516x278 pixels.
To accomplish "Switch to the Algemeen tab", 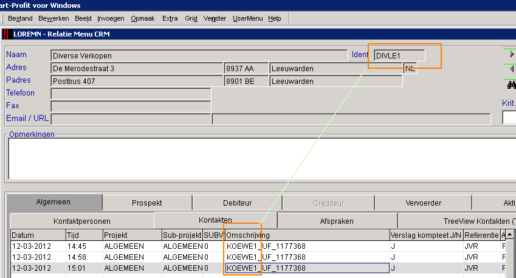I will point(53,202).
